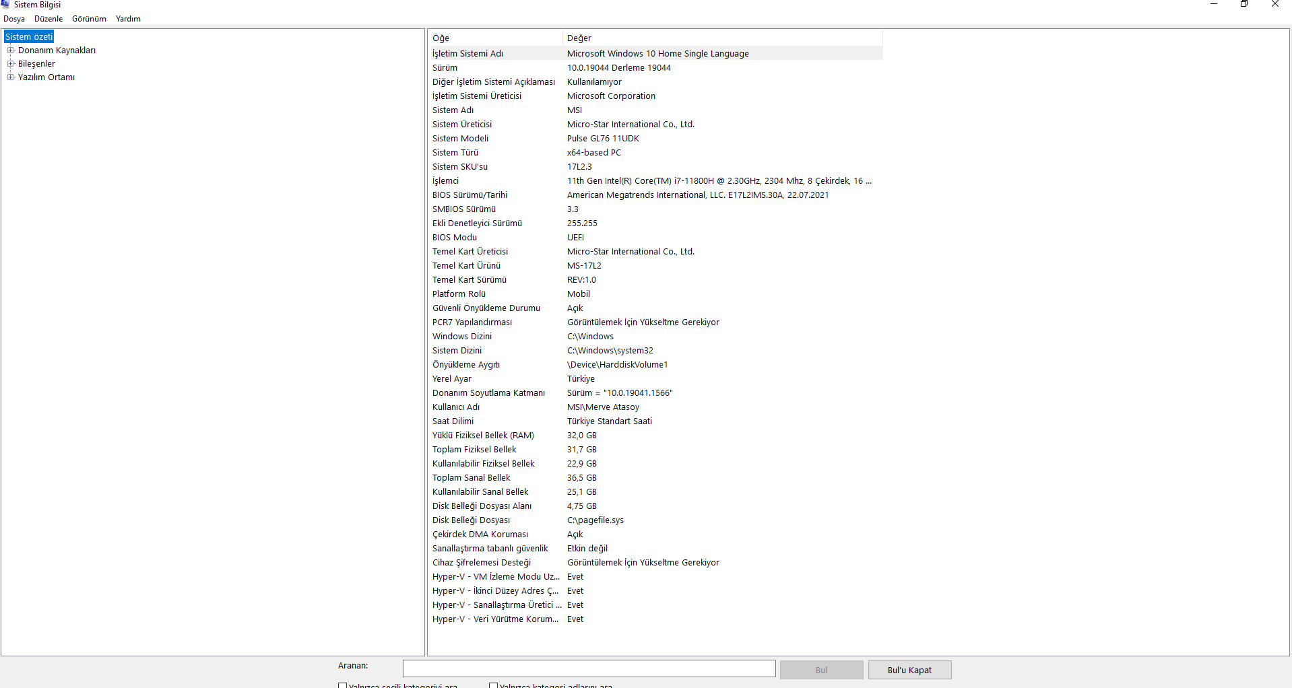Select the Hyper-V - Veri Yürütme Korum... row
Image resolution: width=1292 pixels, height=688 pixels.
point(655,619)
